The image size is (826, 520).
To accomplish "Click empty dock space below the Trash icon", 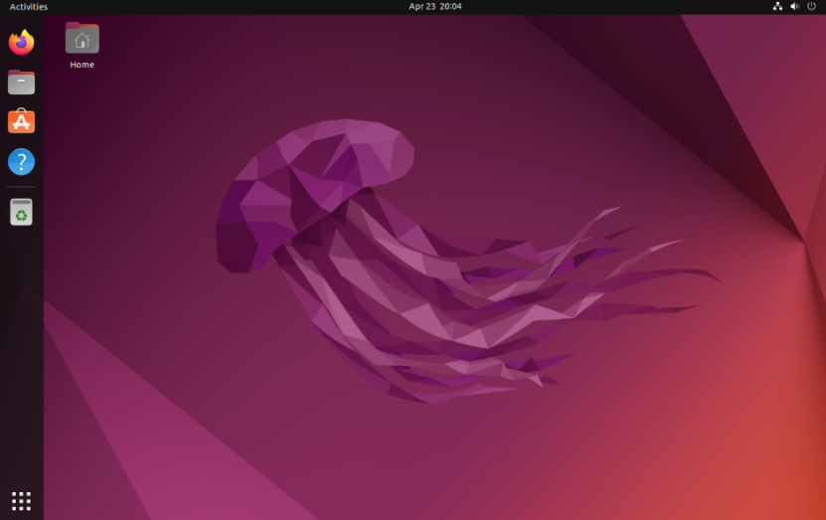I will 21,348.
